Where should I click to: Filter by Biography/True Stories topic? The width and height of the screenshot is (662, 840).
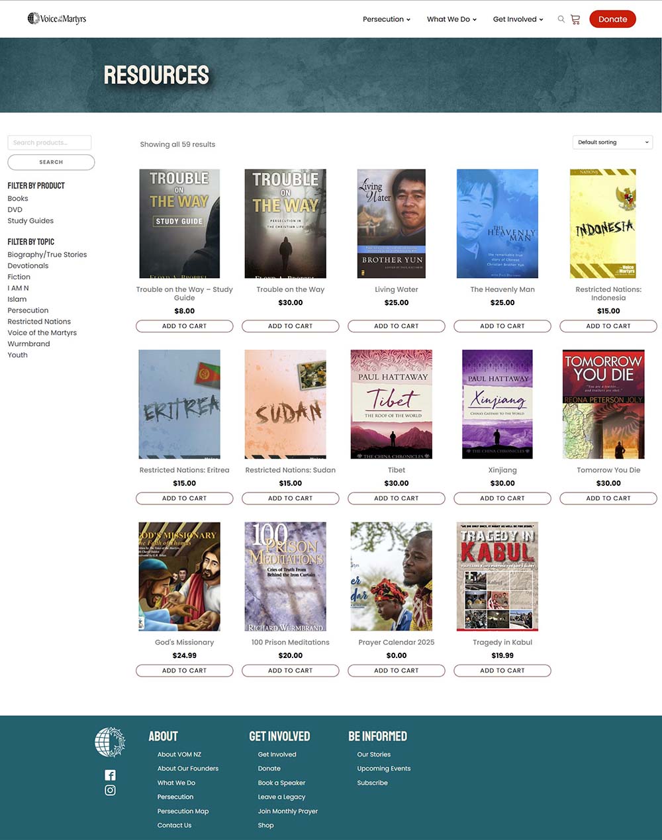(47, 255)
